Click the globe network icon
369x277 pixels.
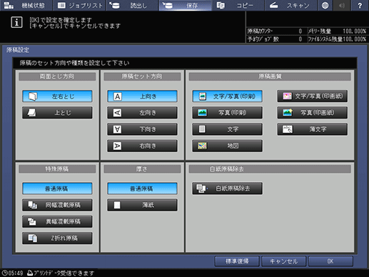coord(325,5)
